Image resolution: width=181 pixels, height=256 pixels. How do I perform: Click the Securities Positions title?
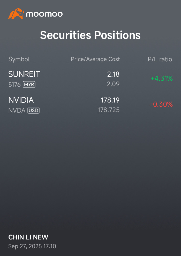90,35
